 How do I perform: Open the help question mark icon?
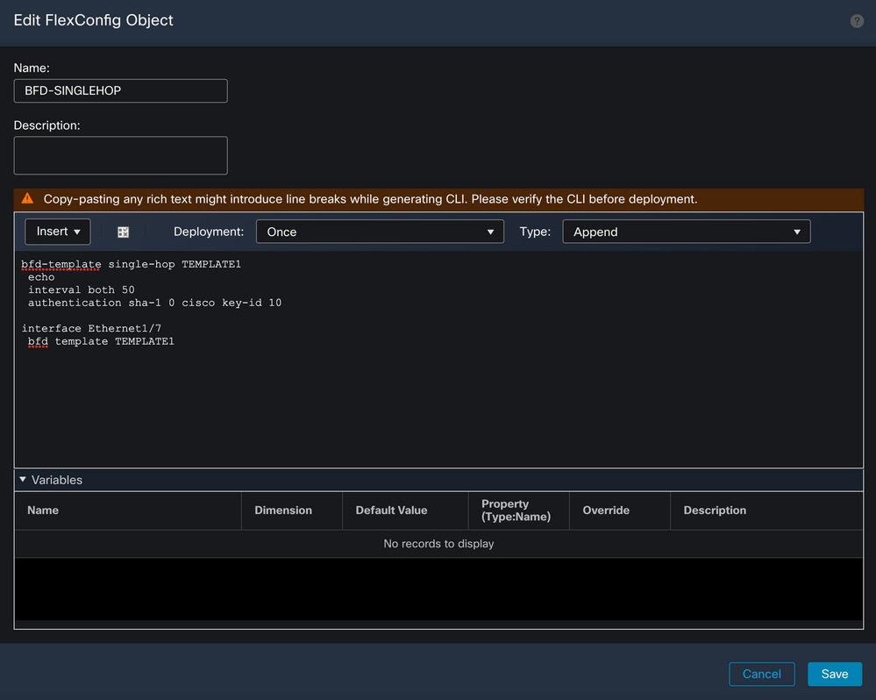coord(857,20)
